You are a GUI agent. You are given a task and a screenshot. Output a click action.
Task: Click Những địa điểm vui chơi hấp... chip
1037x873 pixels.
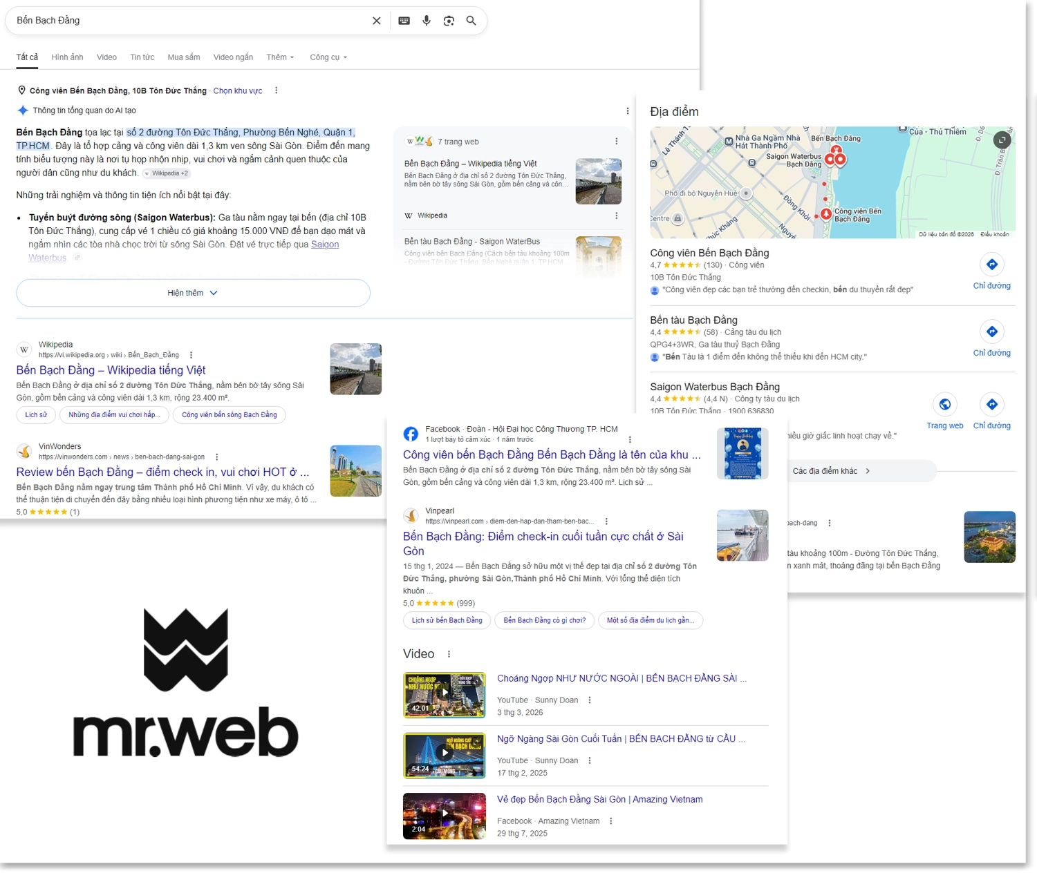pos(115,414)
